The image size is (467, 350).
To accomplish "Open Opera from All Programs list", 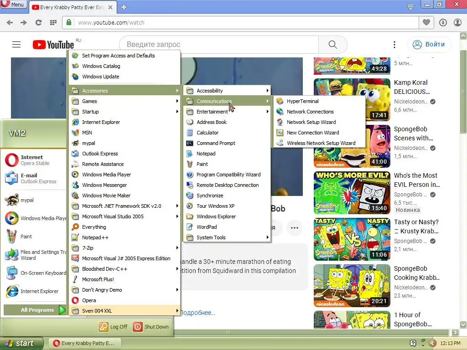I will [125, 300].
